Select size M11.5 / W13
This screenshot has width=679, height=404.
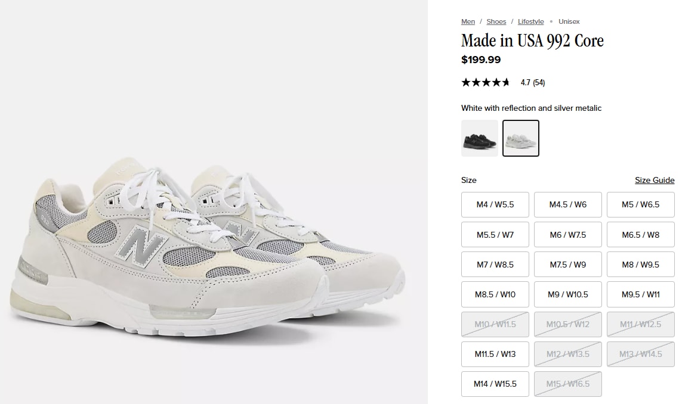point(495,354)
